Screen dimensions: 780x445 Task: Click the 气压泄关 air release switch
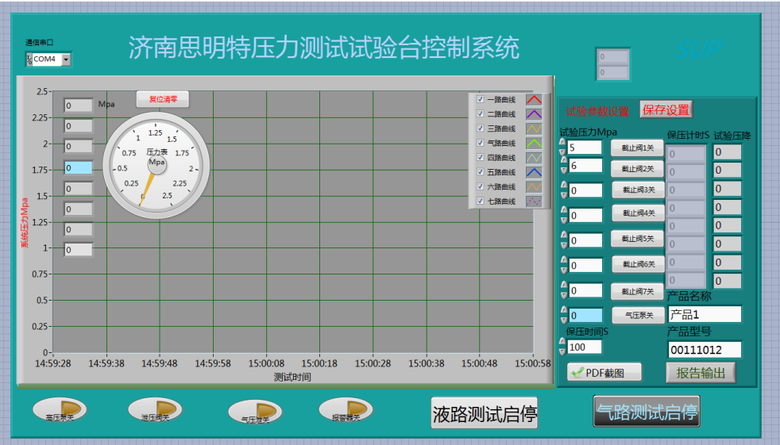[255, 412]
